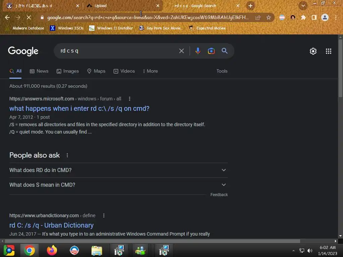The width and height of the screenshot is (343, 257).
Task: Start voice search with microphone
Action: coord(198,51)
